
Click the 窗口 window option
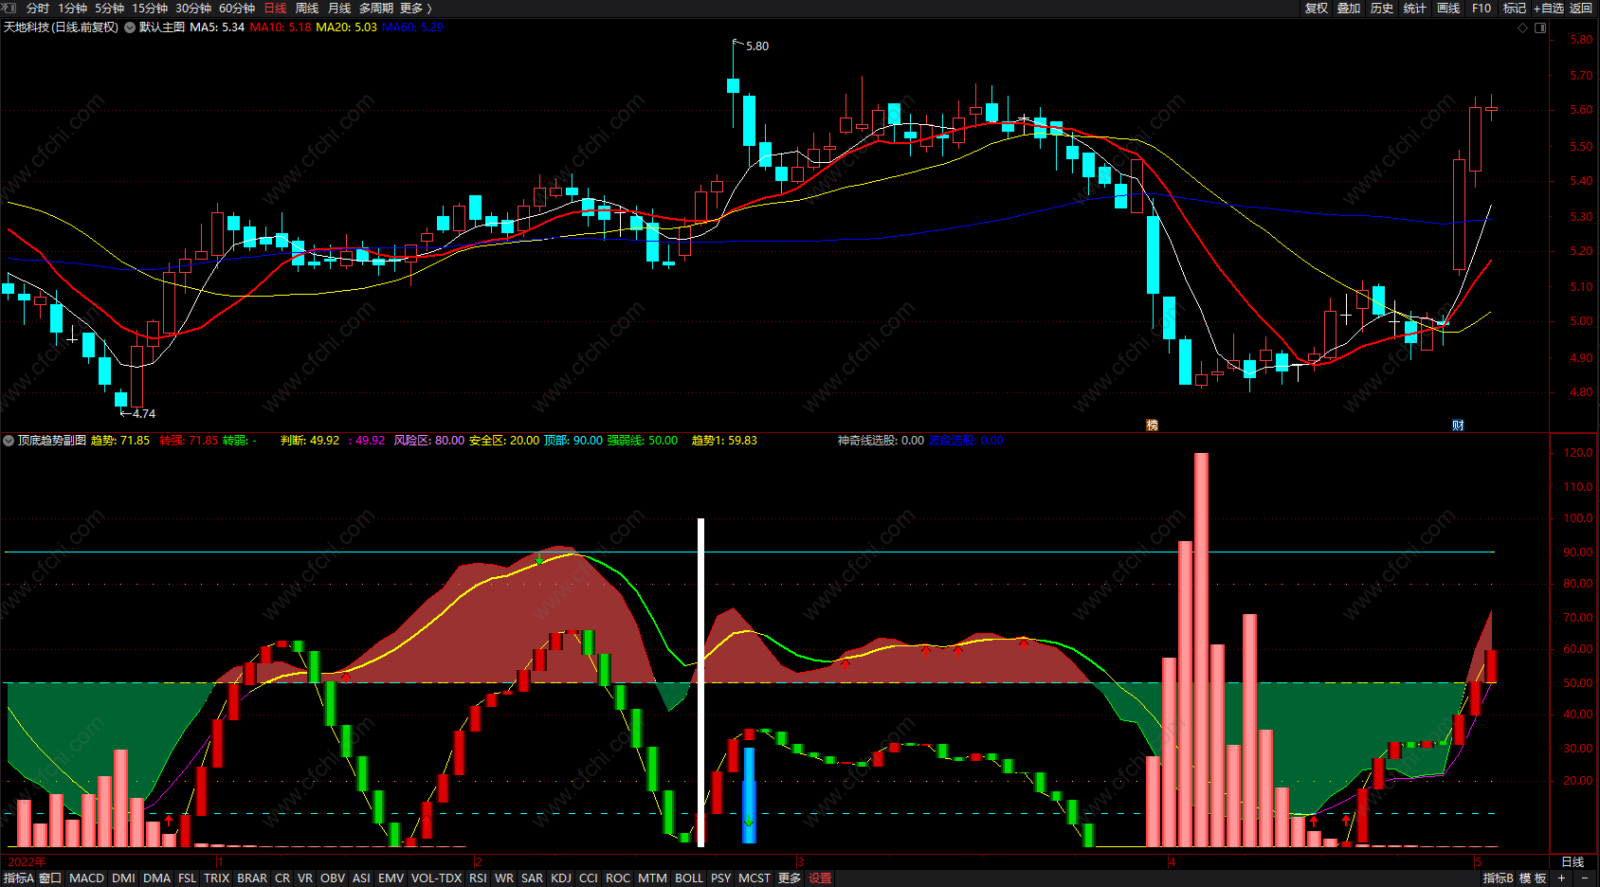tap(50, 878)
